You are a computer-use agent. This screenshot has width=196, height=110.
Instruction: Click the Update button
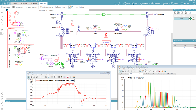coord(127,3)
